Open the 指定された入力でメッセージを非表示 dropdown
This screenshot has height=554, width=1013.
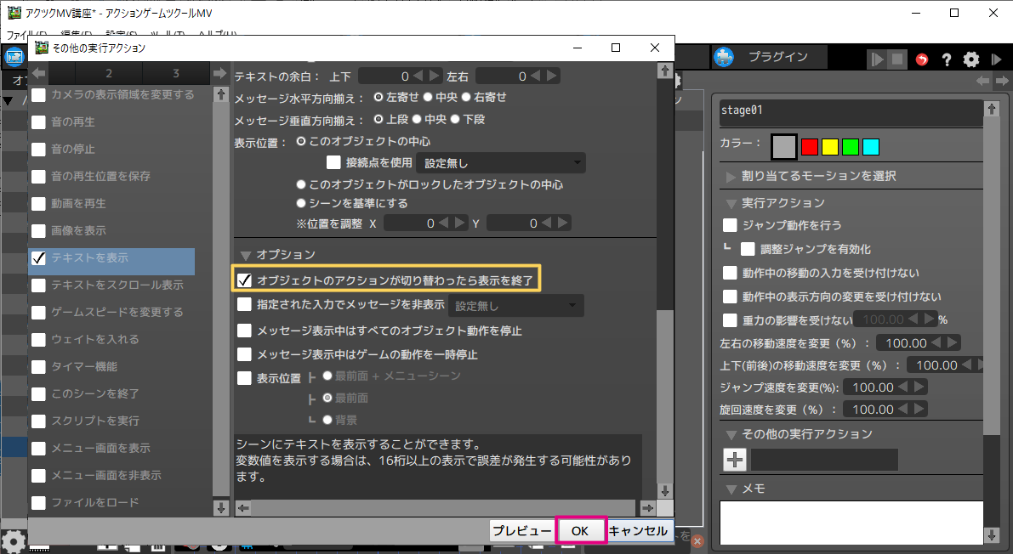coord(515,305)
